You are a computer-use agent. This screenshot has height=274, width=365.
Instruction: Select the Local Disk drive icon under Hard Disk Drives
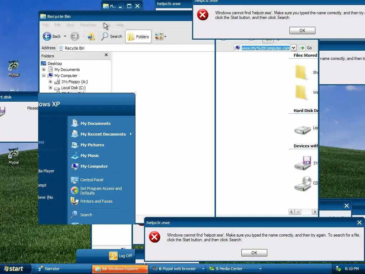pos(302,130)
